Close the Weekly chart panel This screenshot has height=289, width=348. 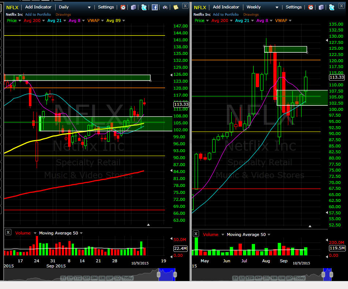tap(341, 6)
